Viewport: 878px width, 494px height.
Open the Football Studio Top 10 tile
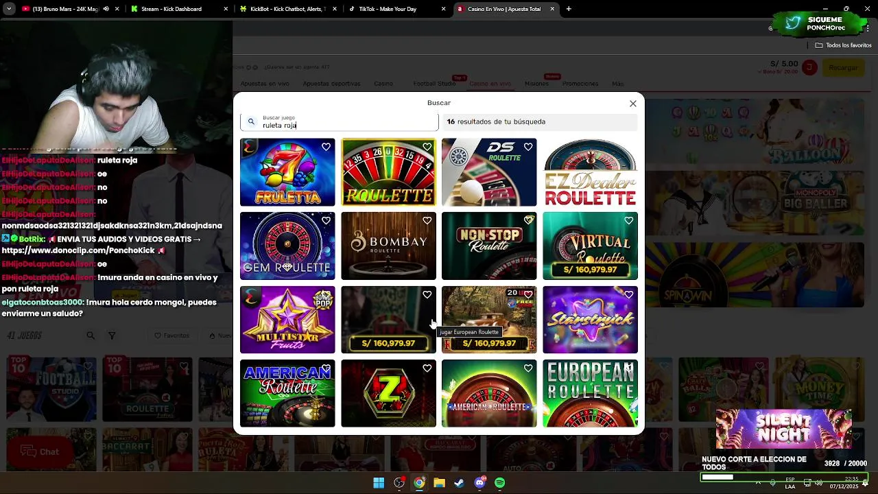[x=51, y=389]
